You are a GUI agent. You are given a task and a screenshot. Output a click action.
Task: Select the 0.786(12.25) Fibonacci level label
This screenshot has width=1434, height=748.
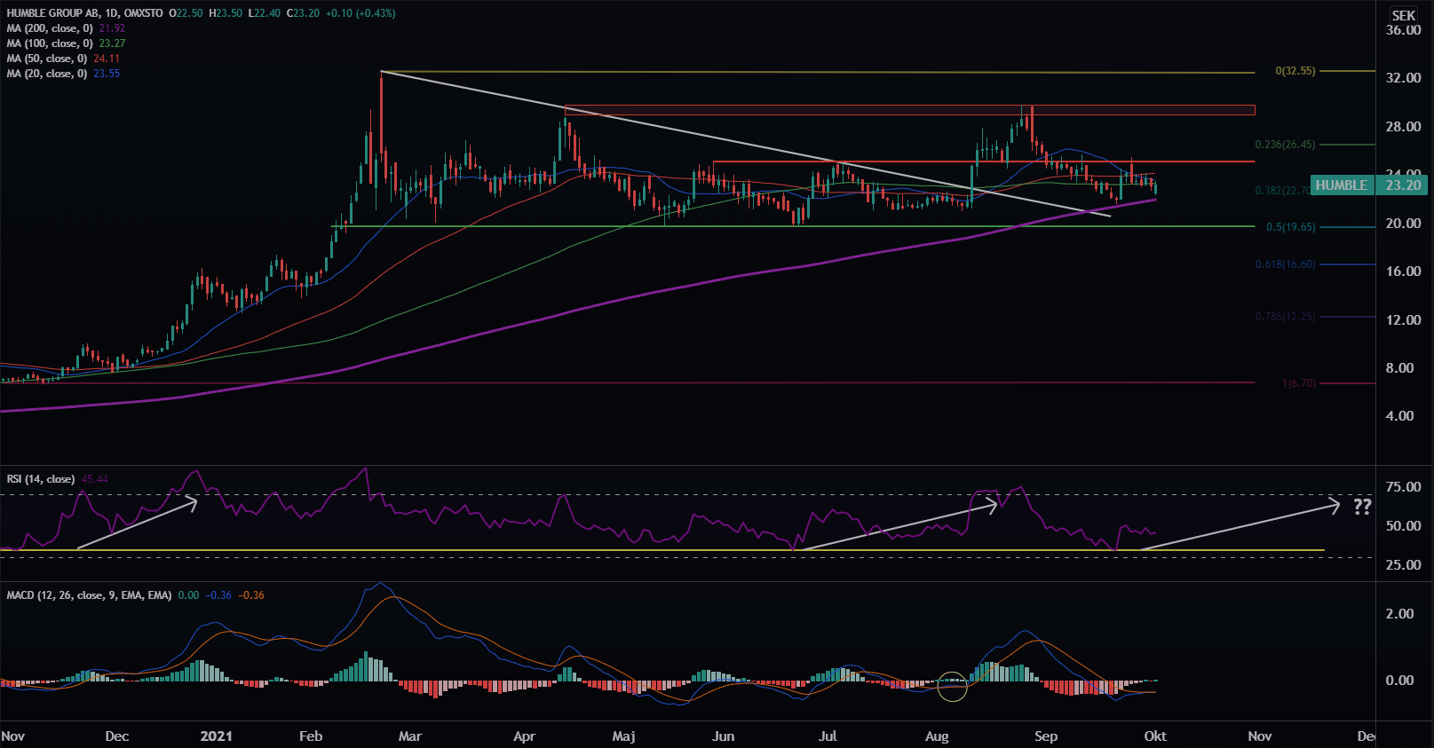1285,317
